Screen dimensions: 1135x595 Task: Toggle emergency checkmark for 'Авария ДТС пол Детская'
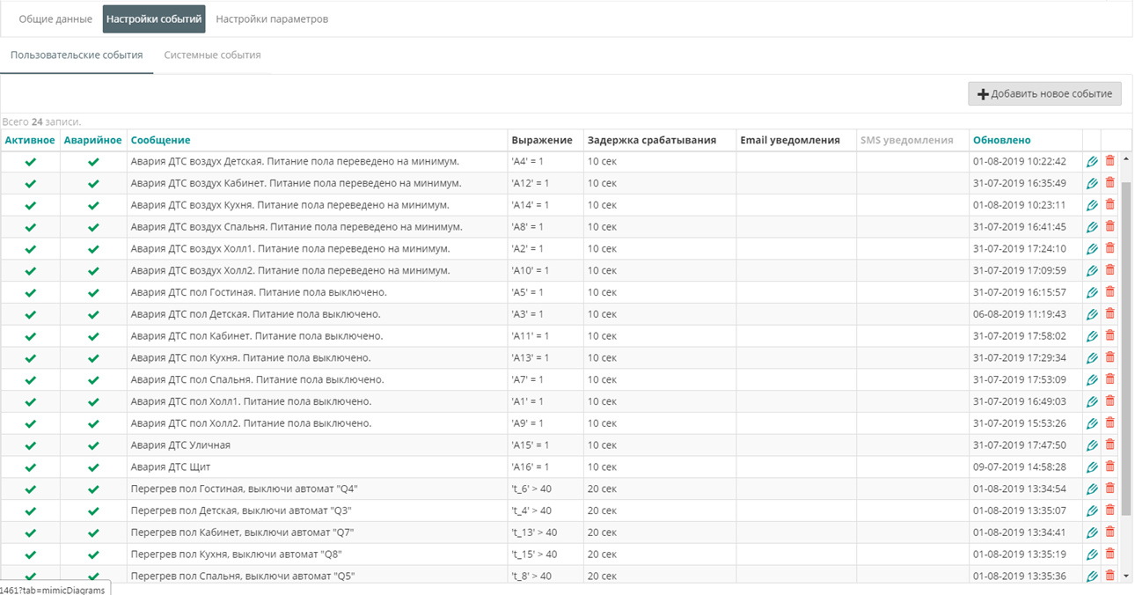[93, 314]
